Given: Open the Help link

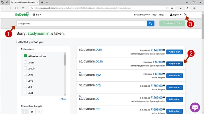Looking at the screenshot, I should (x=154, y=15).
